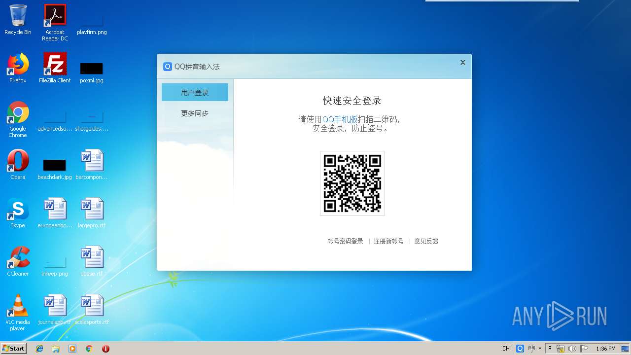This screenshot has width=631, height=355.
Task: Select the largepro.rtf document
Action: (x=92, y=213)
